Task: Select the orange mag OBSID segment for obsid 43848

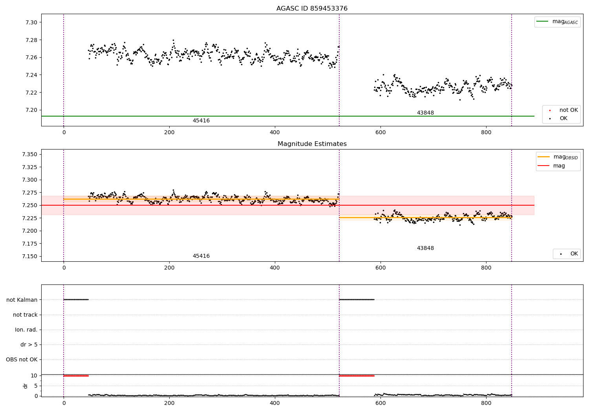Action: (x=425, y=218)
